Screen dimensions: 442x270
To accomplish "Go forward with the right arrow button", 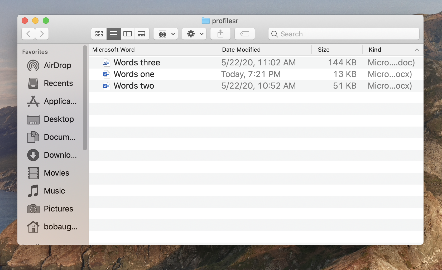I will [x=42, y=34].
